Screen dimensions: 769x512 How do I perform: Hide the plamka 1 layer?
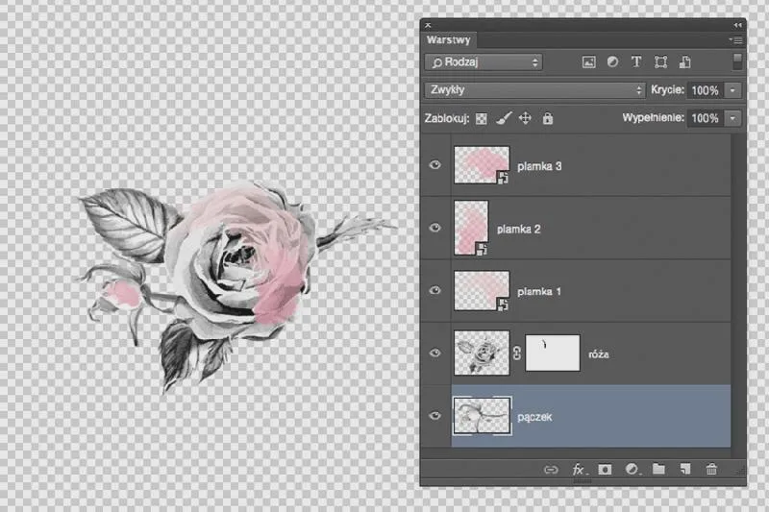(x=435, y=290)
